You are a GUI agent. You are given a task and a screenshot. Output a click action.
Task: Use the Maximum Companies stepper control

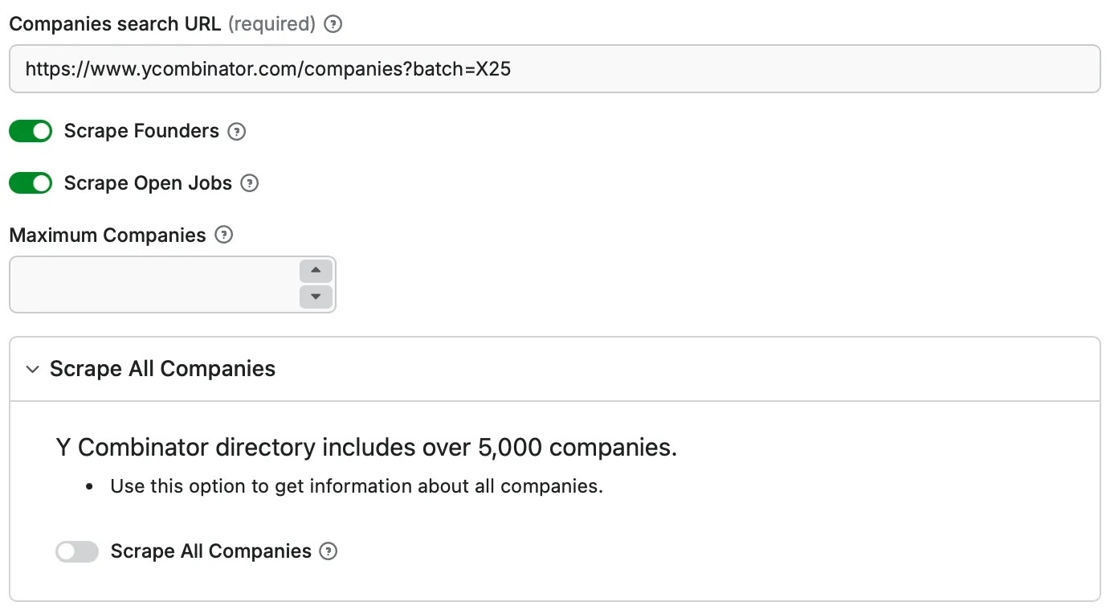pyautogui.click(x=315, y=284)
